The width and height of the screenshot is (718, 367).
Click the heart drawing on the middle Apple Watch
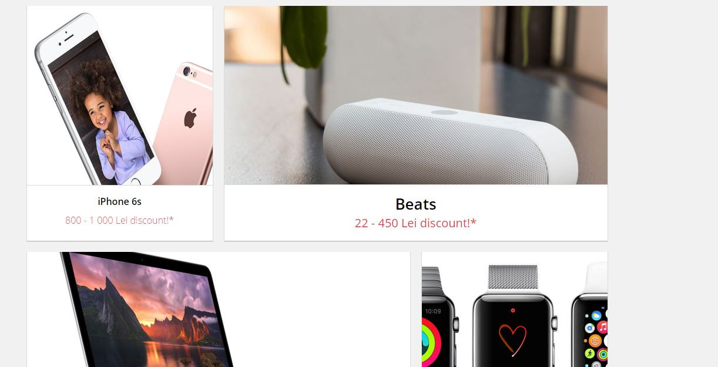pos(512,339)
